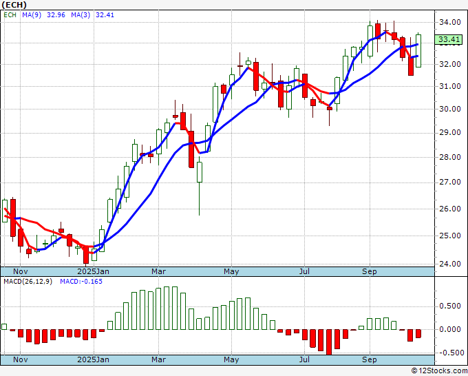Click 2025Jan on the MACD date axis
The width and height of the screenshot is (468, 376).
pyautogui.click(x=93, y=359)
